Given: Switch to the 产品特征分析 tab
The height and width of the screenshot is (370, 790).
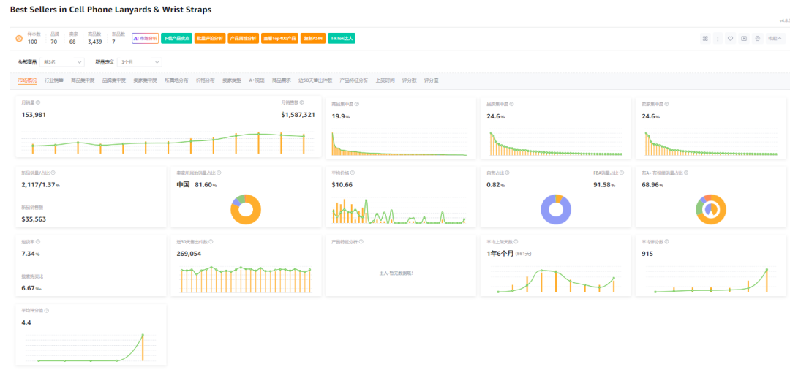Looking at the screenshot, I should (x=354, y=80).
